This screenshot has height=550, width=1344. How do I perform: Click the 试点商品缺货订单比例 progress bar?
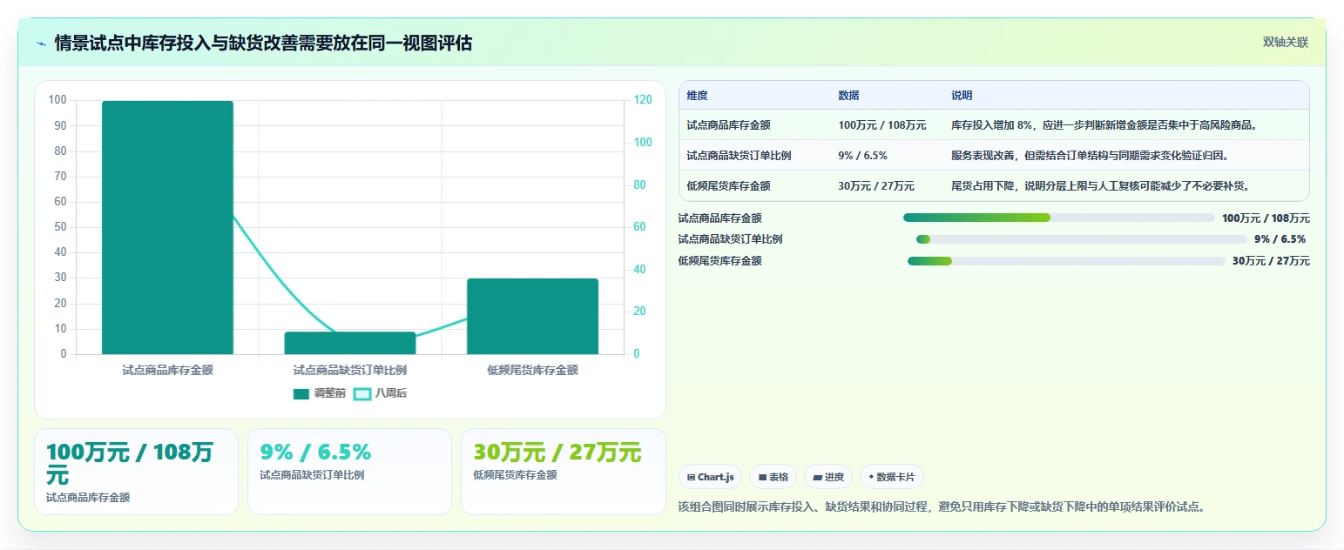1081,239
